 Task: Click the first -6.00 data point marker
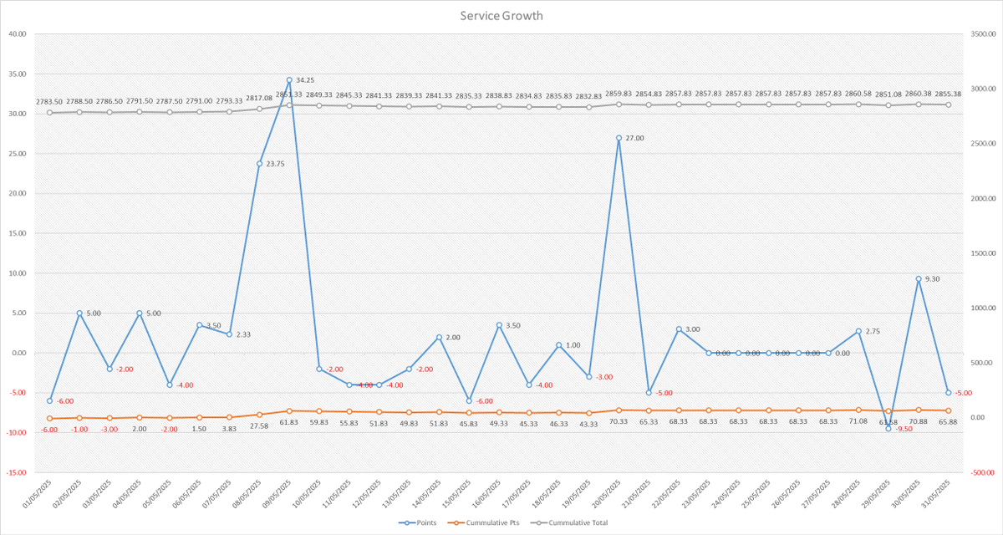48,400
